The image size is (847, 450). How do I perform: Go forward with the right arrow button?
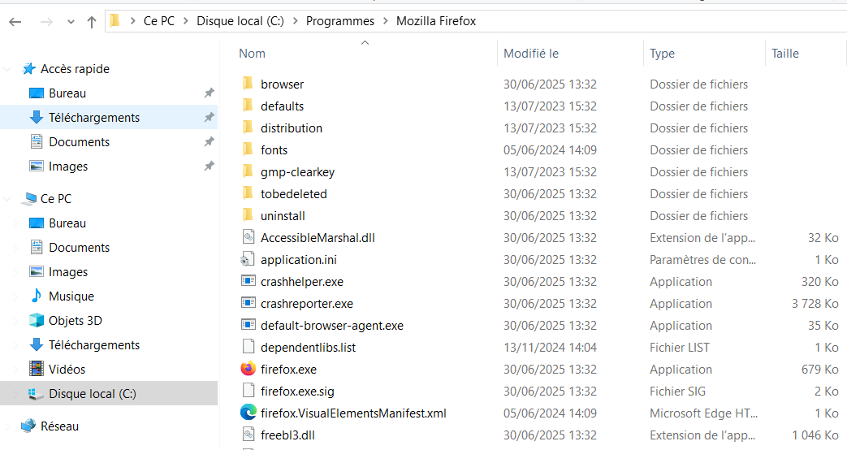[46, 22]
